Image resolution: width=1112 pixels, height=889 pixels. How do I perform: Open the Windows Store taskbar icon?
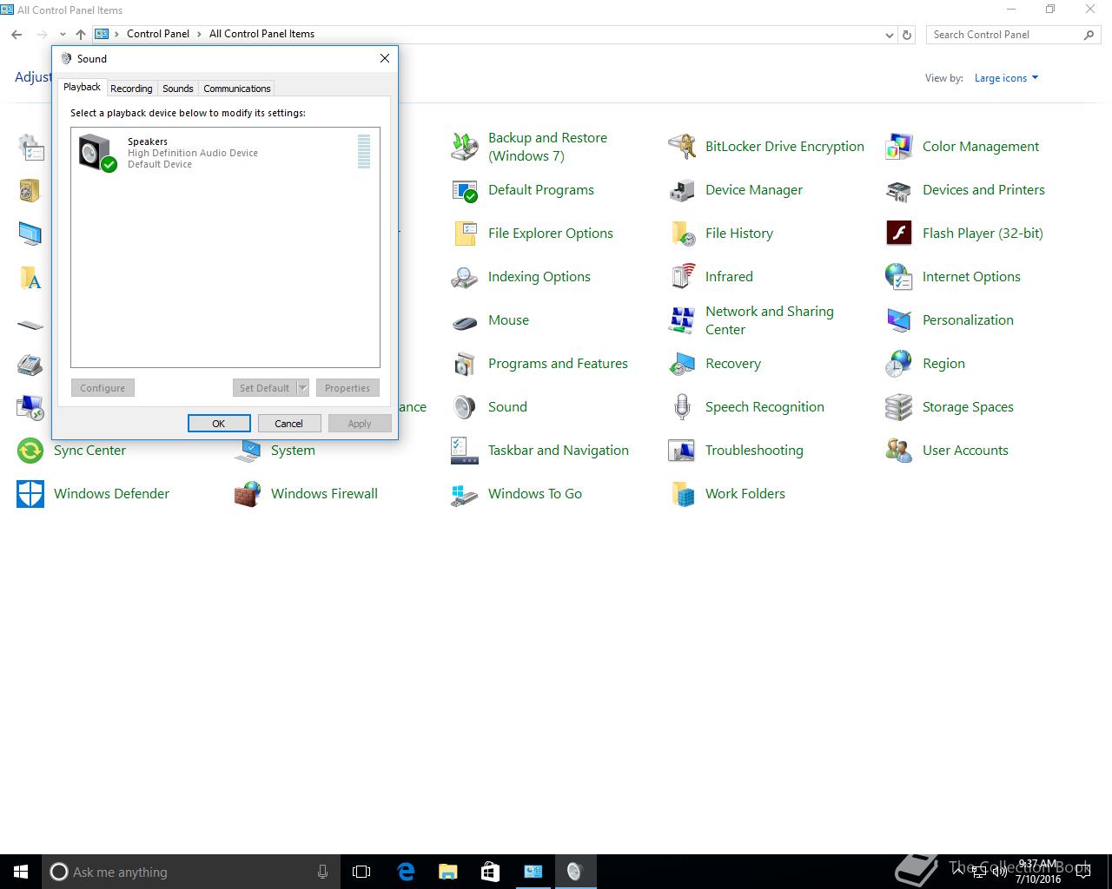tap(490, 872)
